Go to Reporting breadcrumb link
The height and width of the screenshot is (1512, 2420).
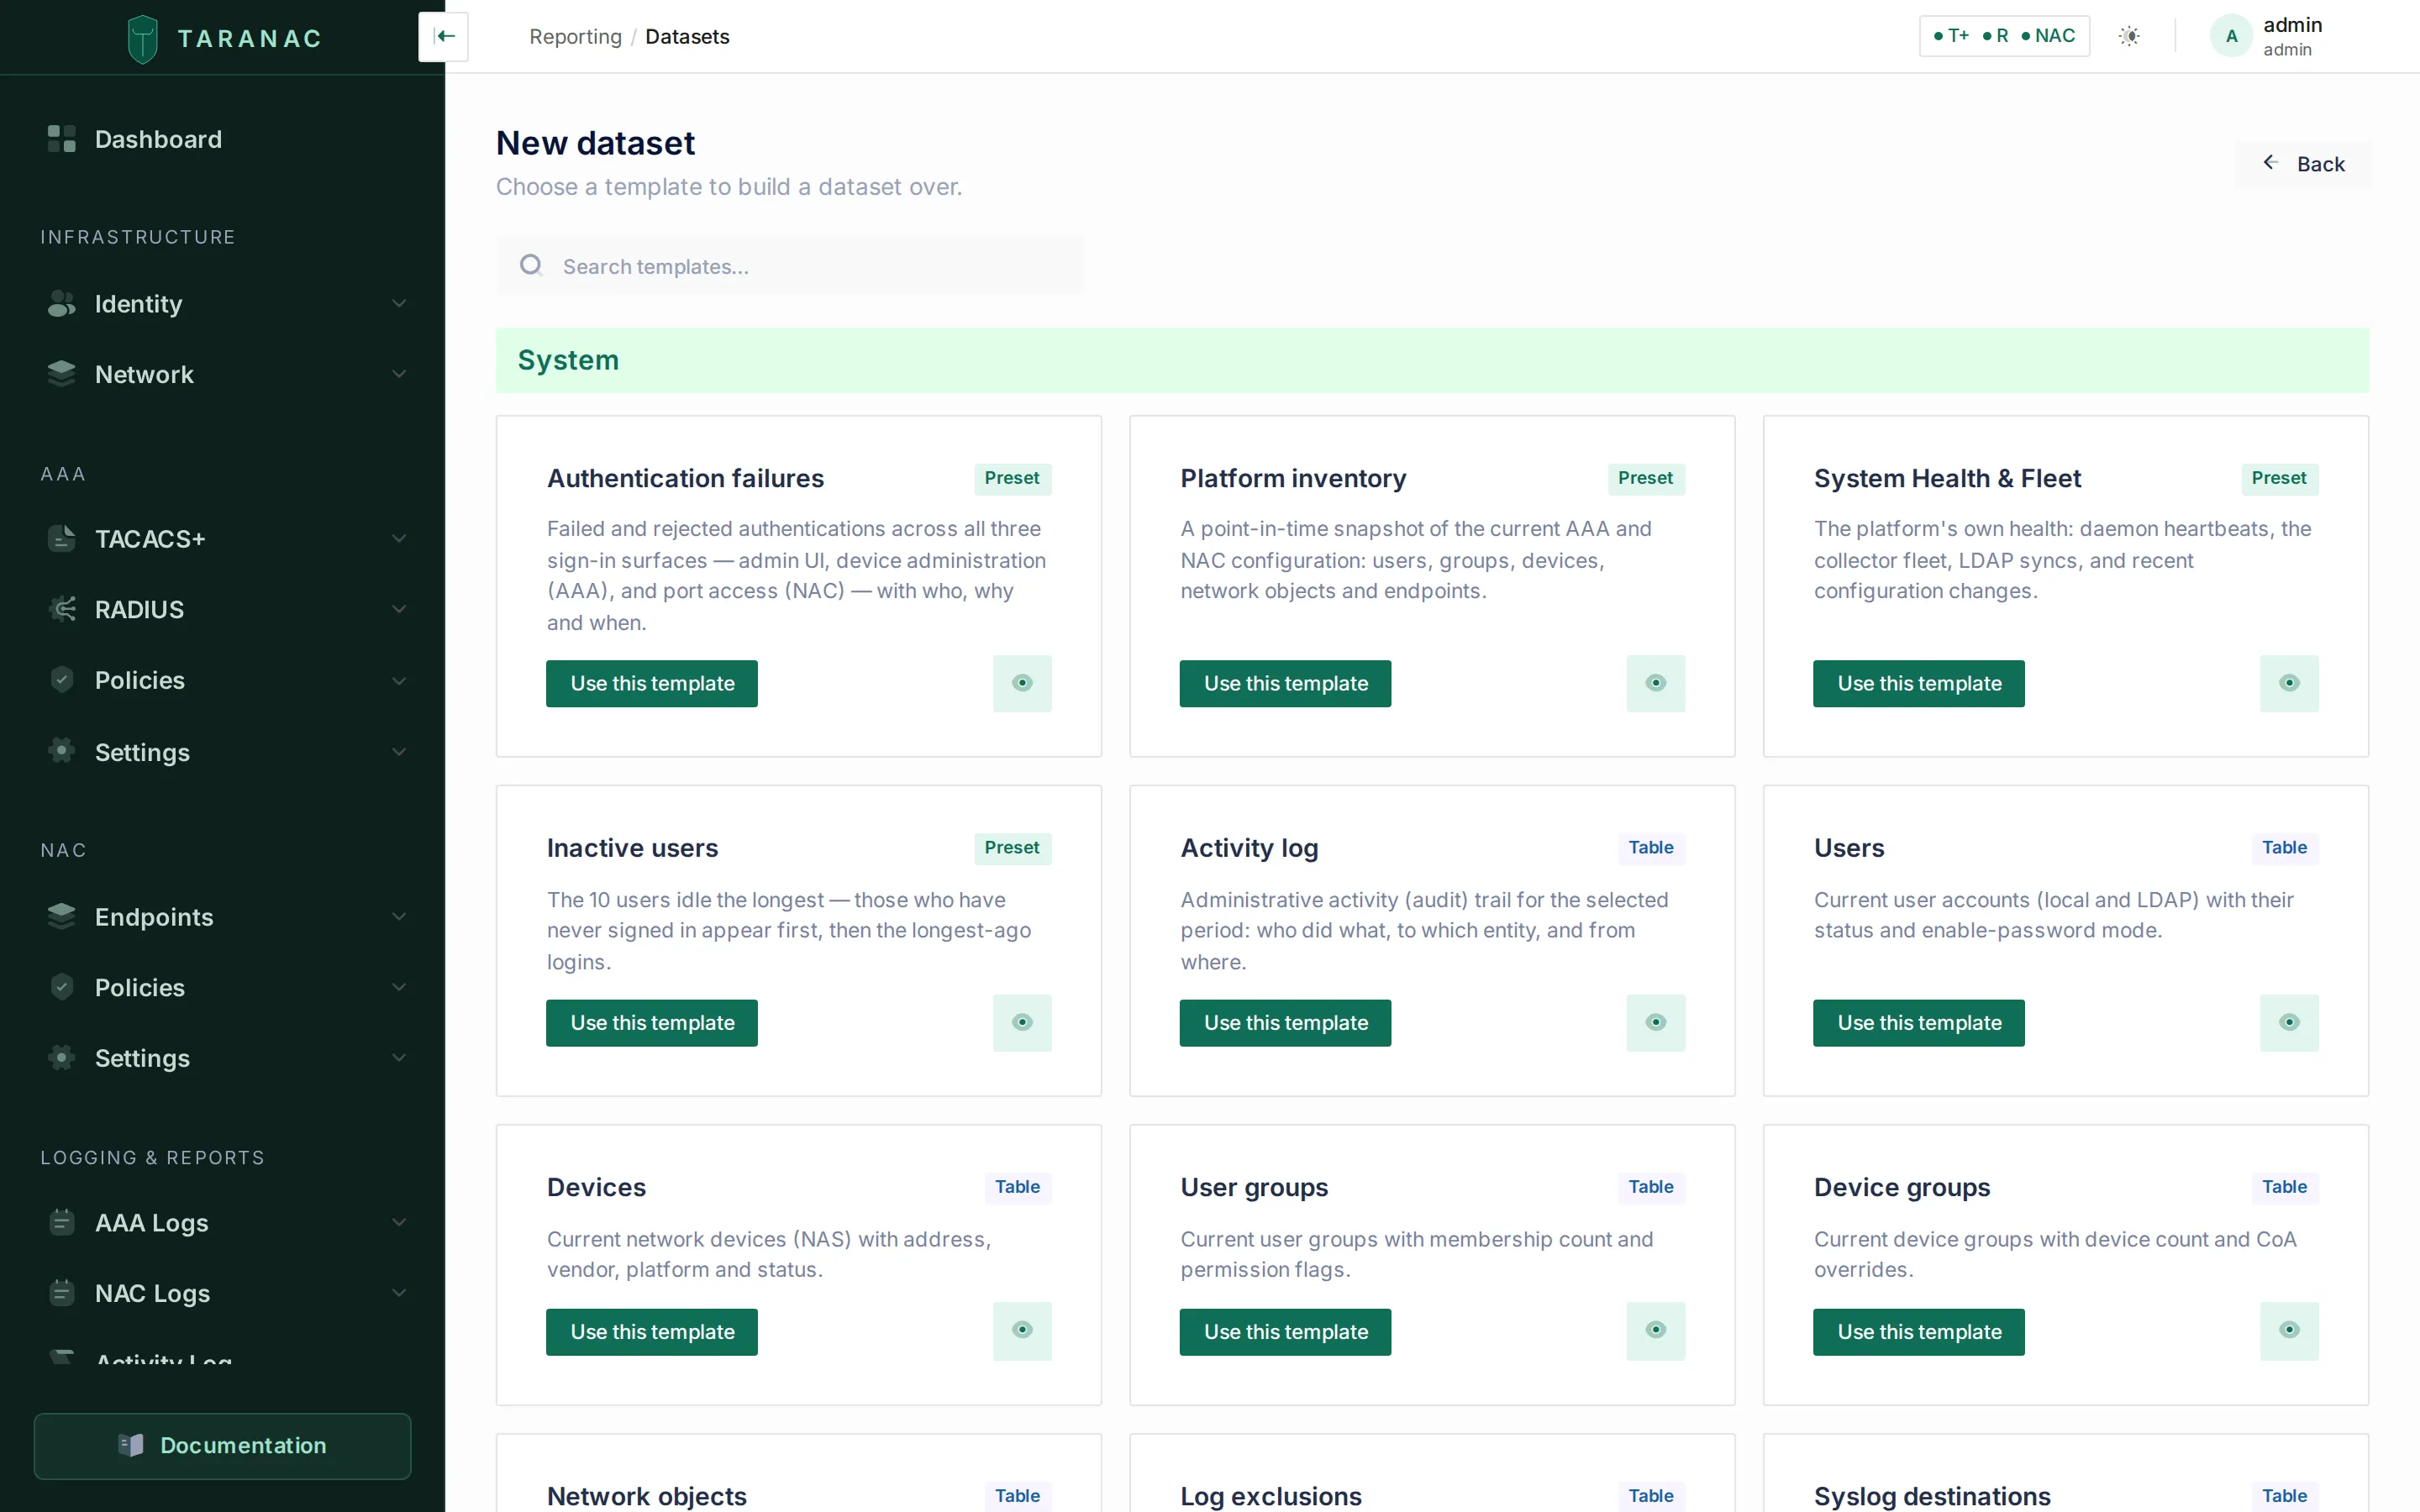click(575, 36)
